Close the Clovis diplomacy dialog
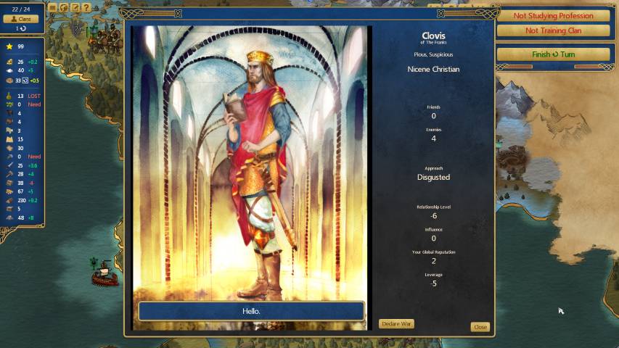 [480, 327]
